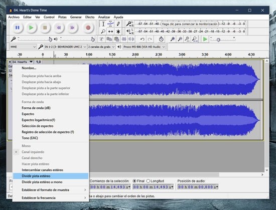Screen dimensions: 276x210
Task: Click Haga clic para comenzar la monitorización
Action: click(x=190, y=24)
